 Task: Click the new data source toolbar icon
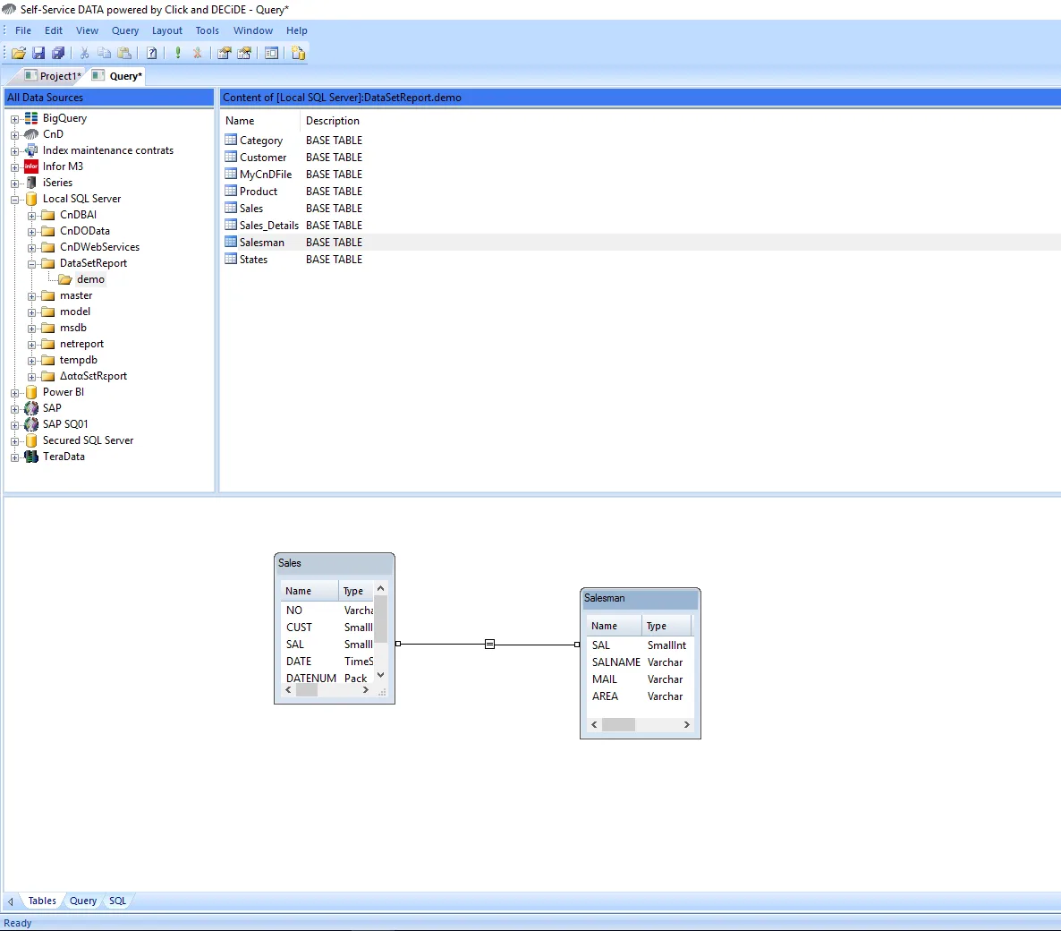tap(299, 53)
